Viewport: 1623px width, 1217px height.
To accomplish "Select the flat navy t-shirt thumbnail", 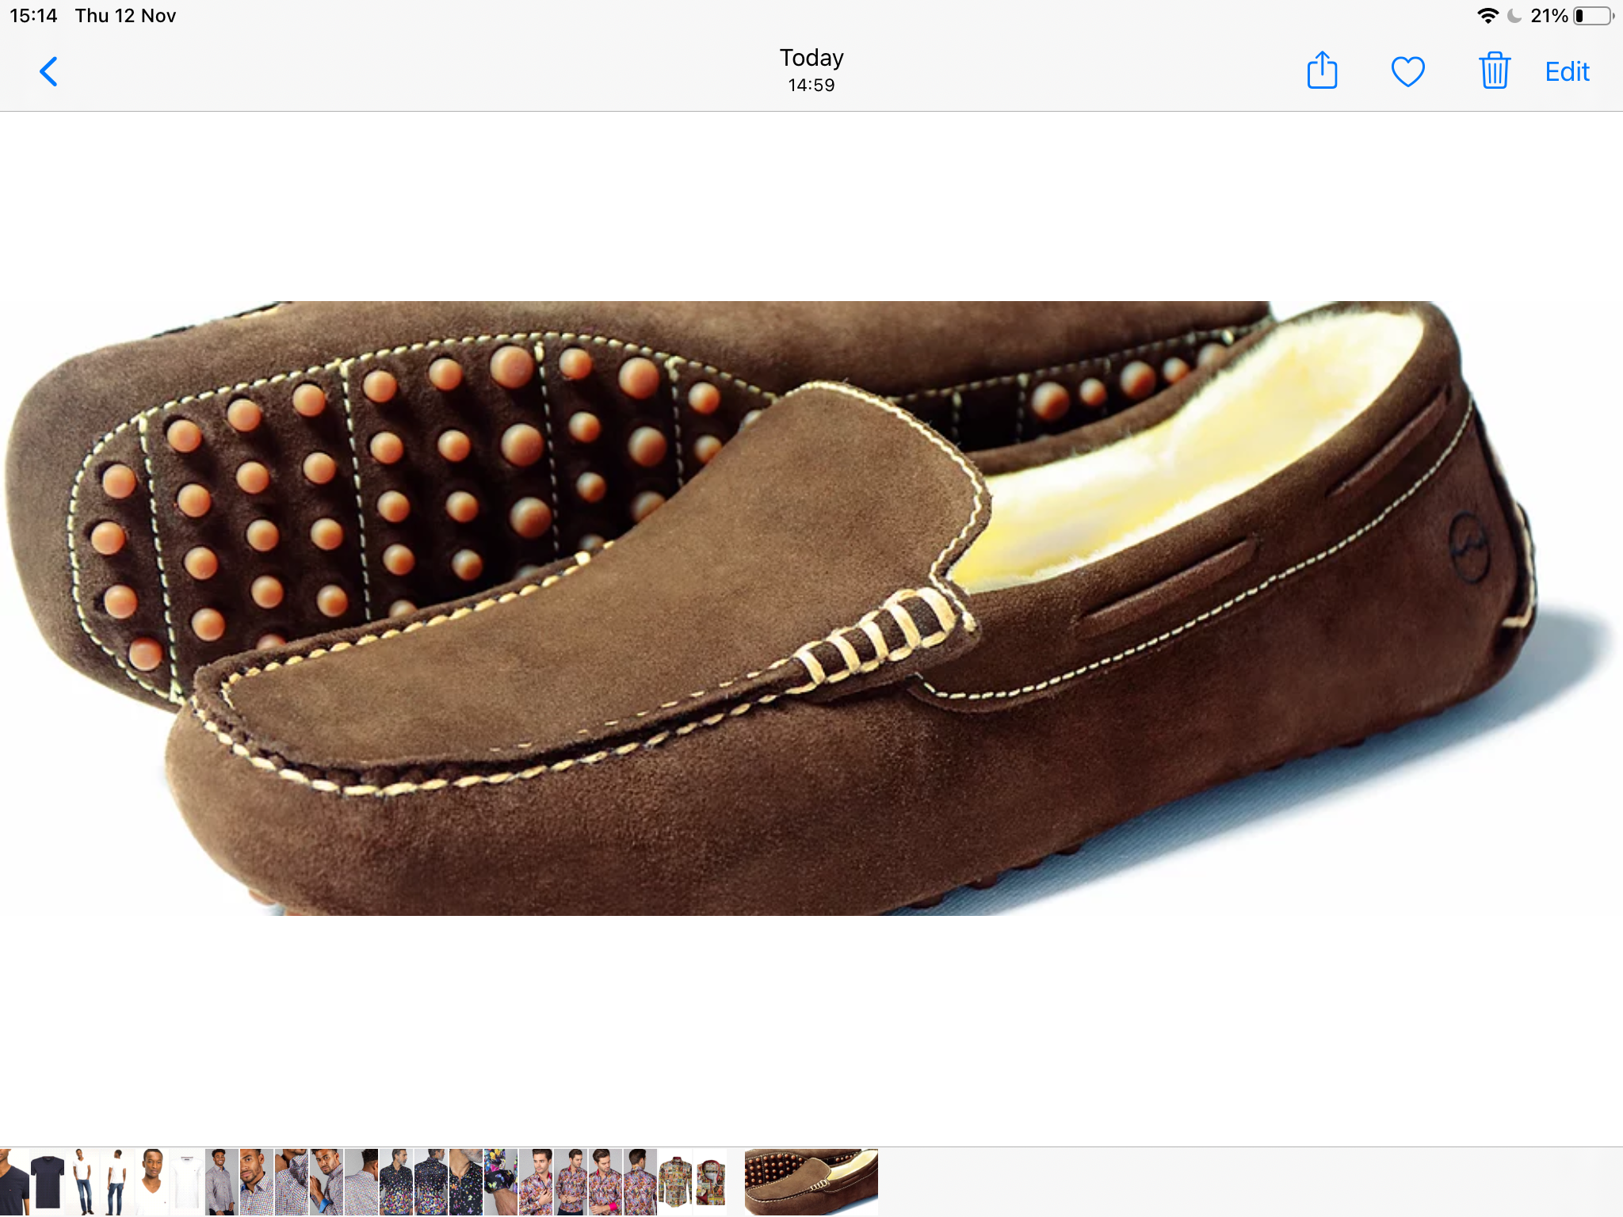I will [48, 1182].
